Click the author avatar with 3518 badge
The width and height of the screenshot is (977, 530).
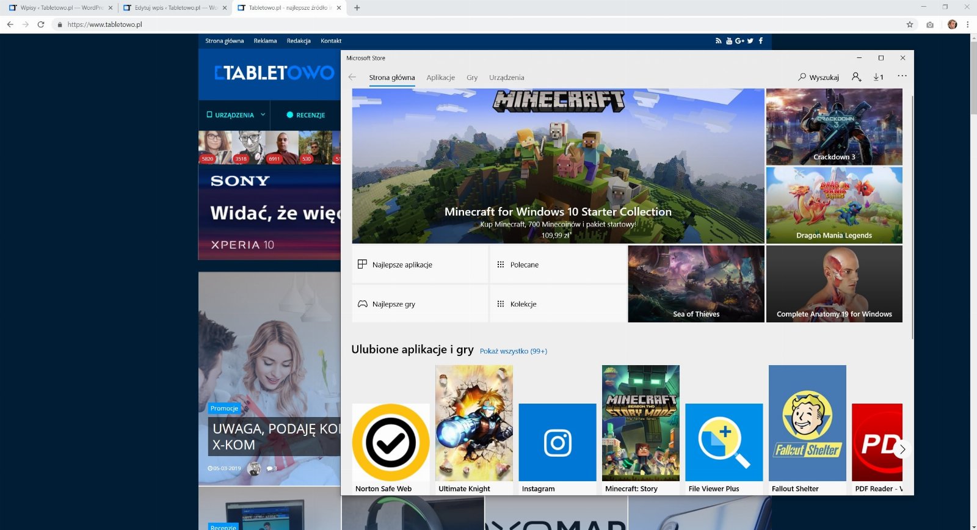coord(249,147)
